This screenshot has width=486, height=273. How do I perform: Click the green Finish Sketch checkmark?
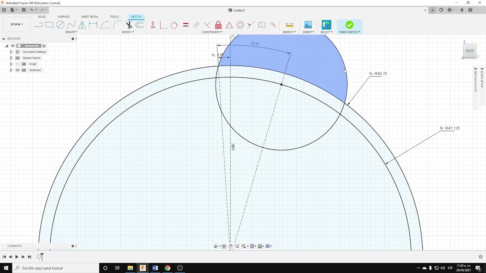click(x=349, y=25)
